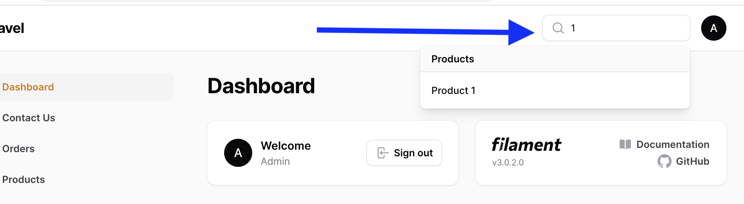Click the Documentation book icon
744x204 pixels.
click(625, 144)
